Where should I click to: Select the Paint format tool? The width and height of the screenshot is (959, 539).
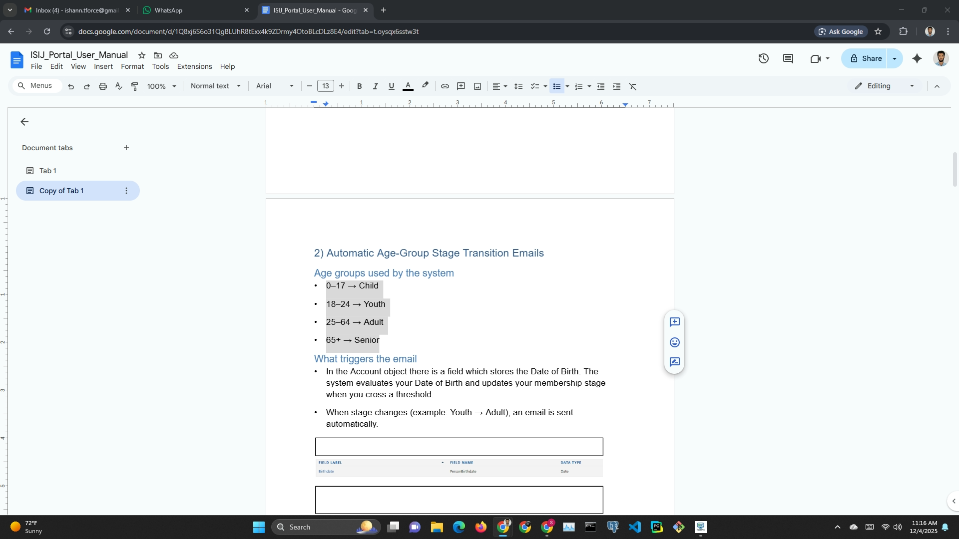click(134, 86)
